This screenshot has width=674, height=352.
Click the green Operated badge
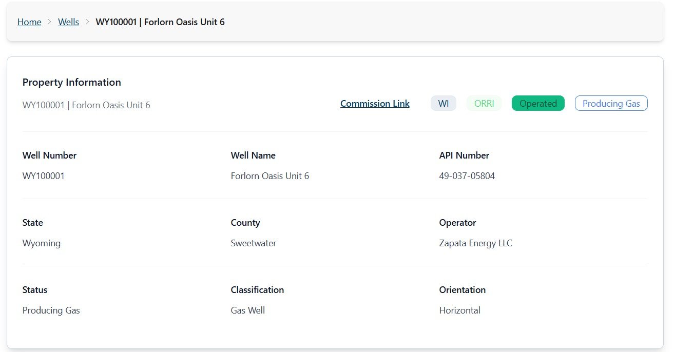538,103
